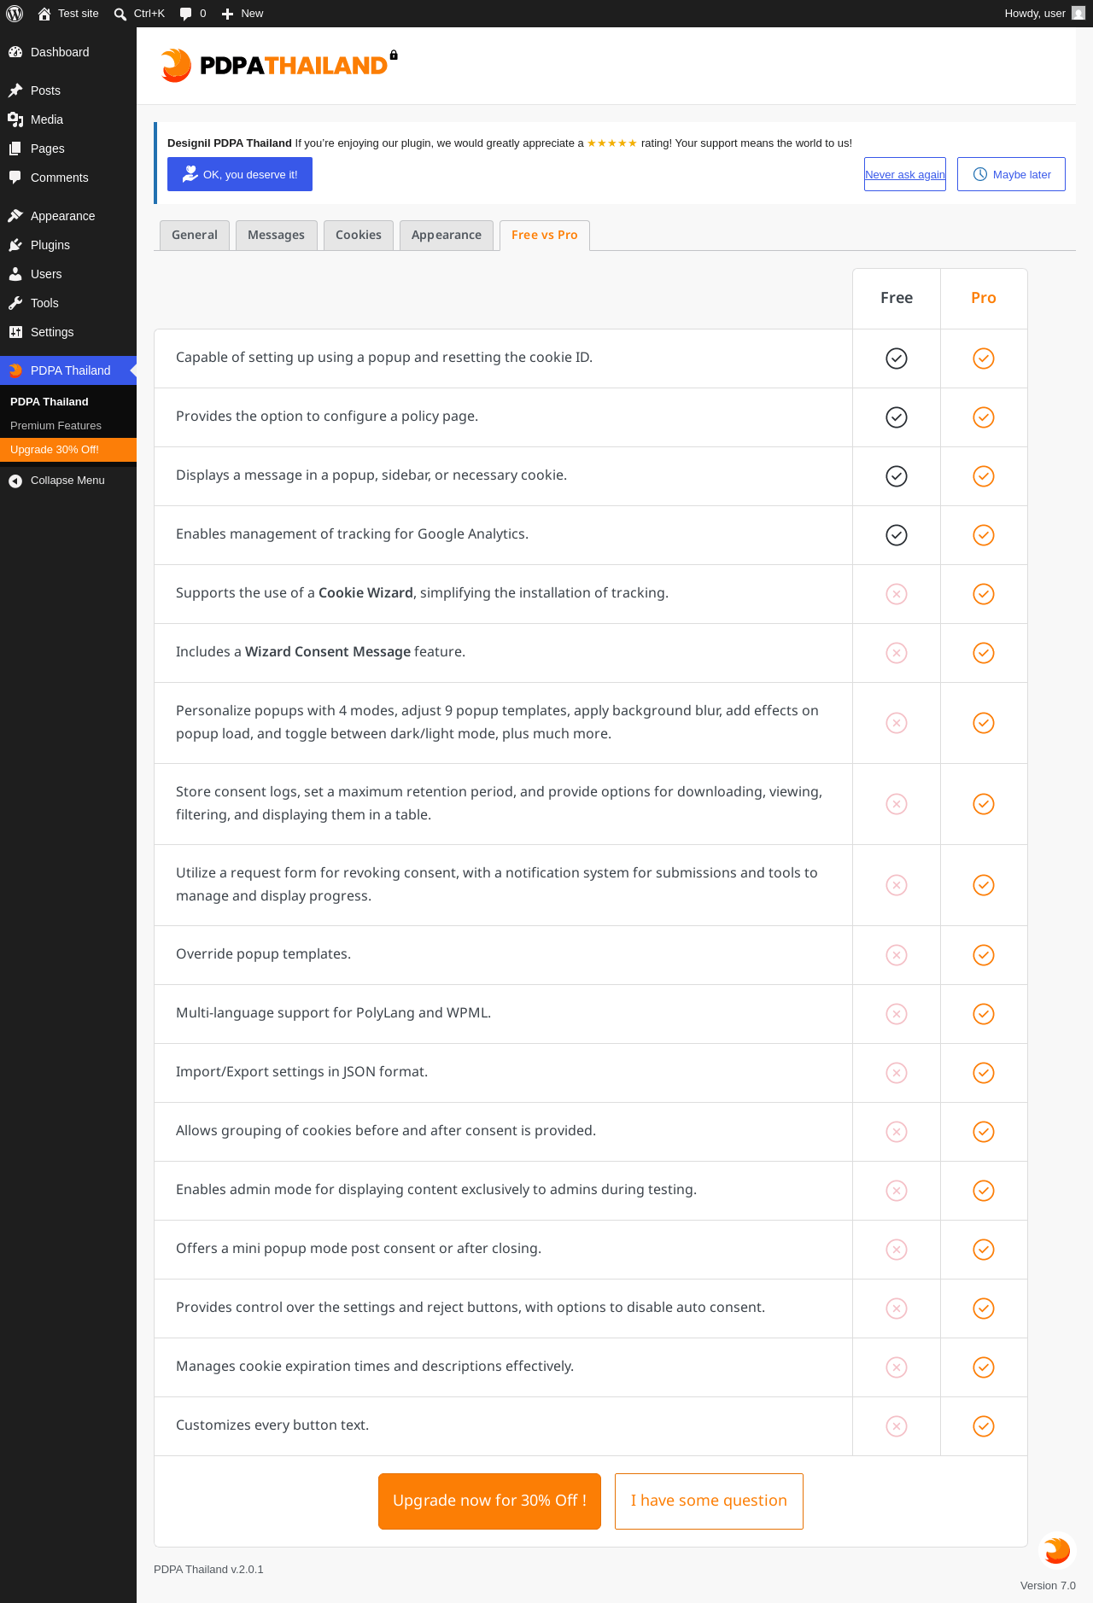Open the Ctrl+K search command palette
This screenshot has height=1603, width=1093.
[x=139, y=14]
